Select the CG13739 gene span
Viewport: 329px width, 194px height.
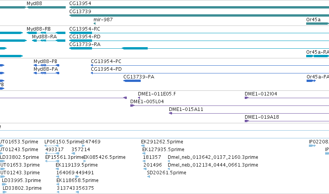pyautogui.click(x=199, y=15)
